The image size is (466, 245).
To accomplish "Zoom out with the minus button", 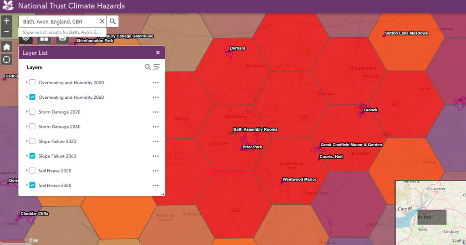I will pos(6,32).
